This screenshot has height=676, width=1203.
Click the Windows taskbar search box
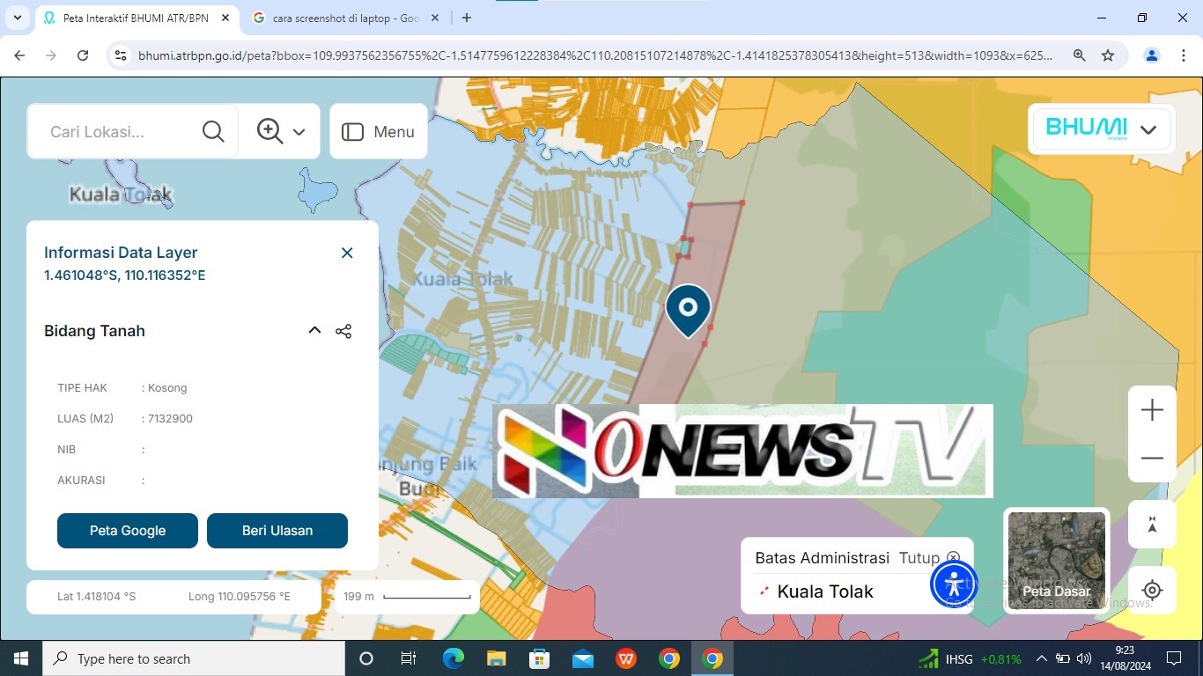pyautogui.click(x=194, y=658)
